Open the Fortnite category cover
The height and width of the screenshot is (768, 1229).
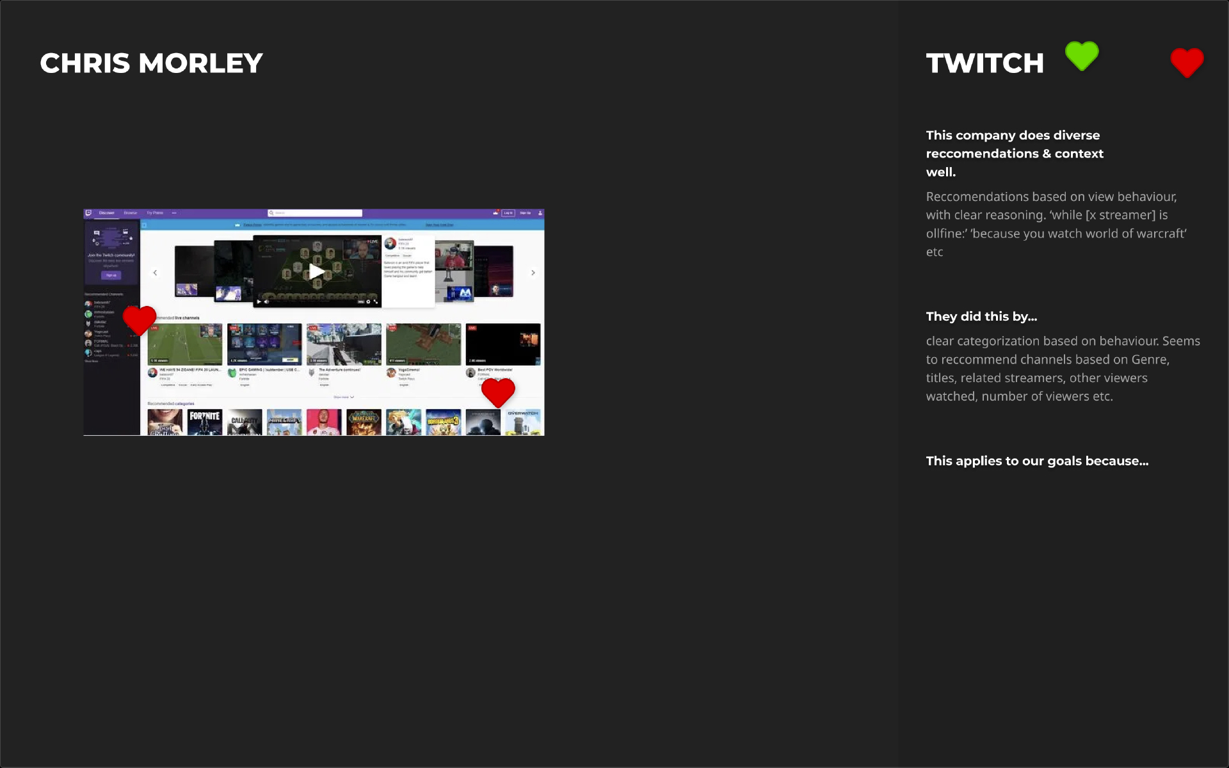205,422
